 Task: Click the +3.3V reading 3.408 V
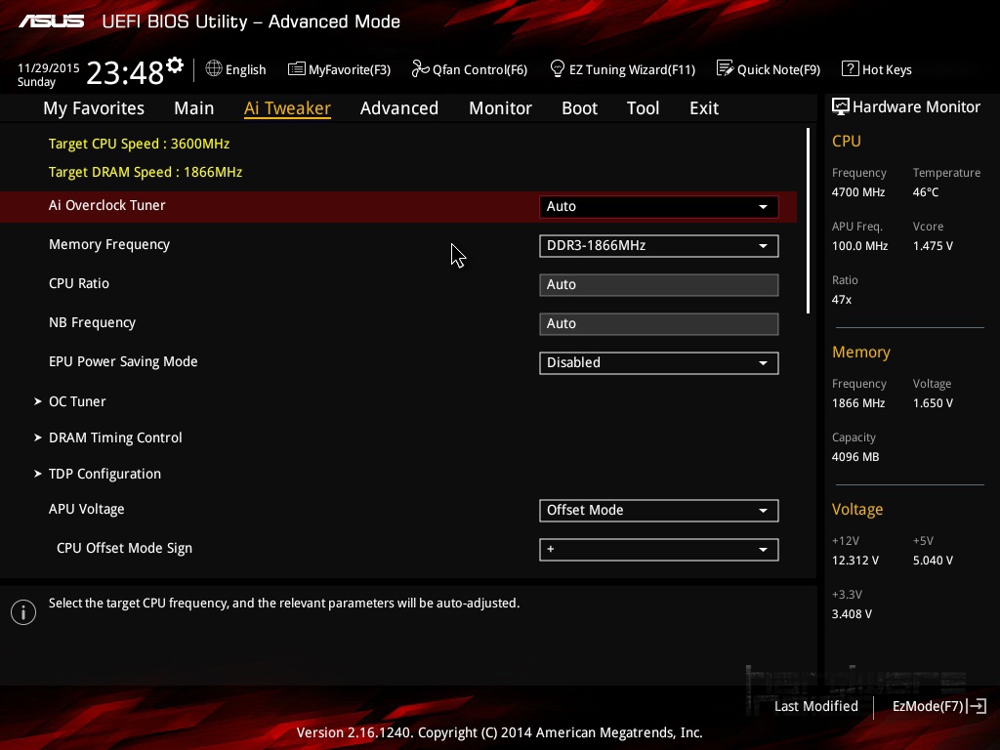click(852, 614)
